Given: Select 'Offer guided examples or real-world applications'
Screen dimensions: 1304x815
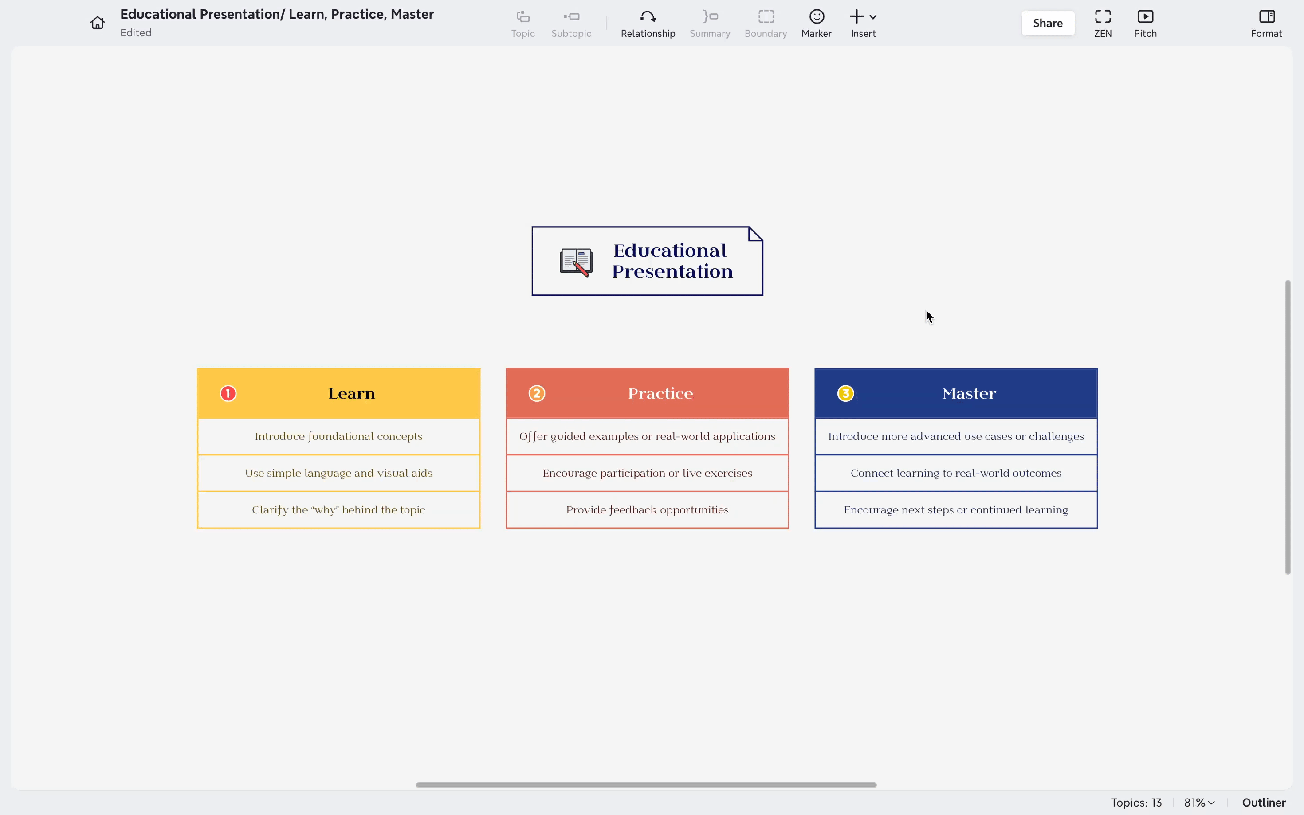Looking at the screenshot, I should pyautogui.click(x=647, y=437).
